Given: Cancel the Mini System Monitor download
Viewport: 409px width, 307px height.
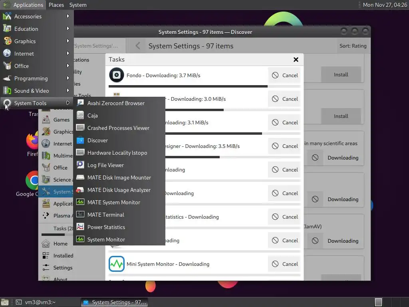Looking at the screenshot, I should tap(285, 264).
